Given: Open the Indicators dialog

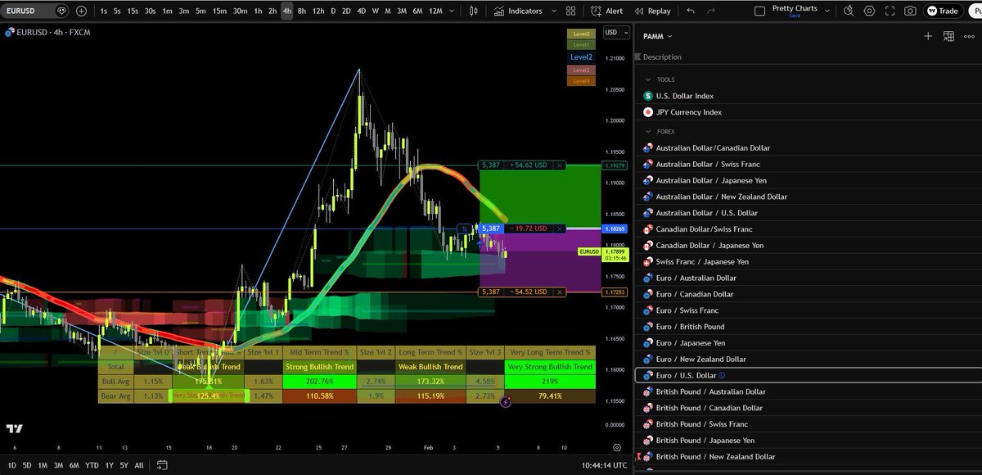Looking at the screenshot, I should point(519,11).
